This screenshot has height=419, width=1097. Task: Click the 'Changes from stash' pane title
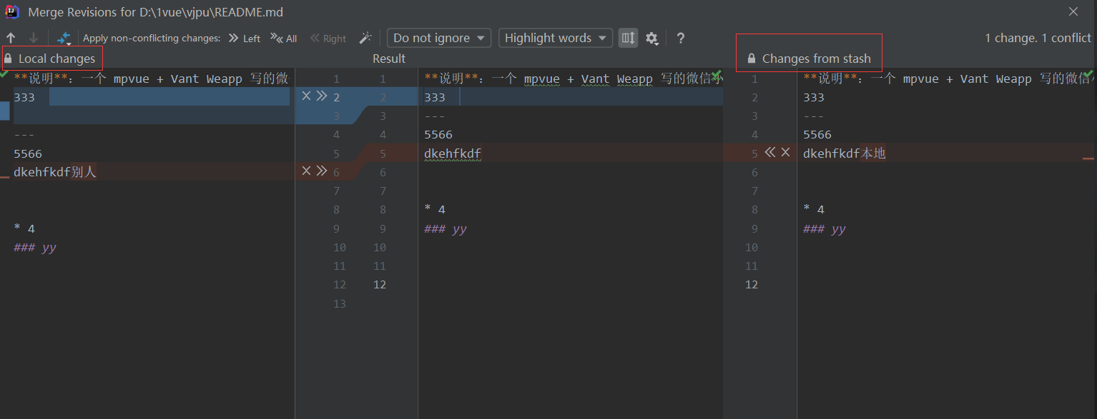pos(816,59)
